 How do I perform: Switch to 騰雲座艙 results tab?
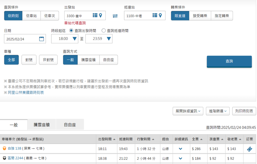(x=42, y=125)
